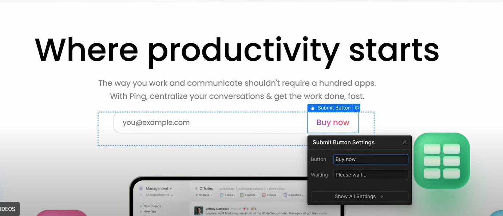
Task: Click the balloon reaction with count 3
Action: pyautogui.click(x=246, y=209)
